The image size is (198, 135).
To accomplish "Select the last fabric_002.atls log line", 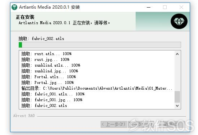I will pos(44,105).
